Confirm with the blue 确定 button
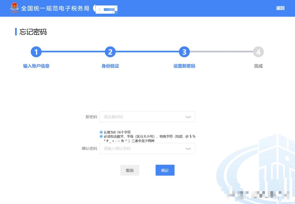This screenshot has height=204, width=295. click(x=165, y=170)
